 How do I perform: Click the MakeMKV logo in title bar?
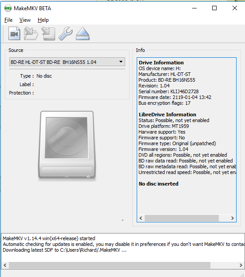[8, 8]
